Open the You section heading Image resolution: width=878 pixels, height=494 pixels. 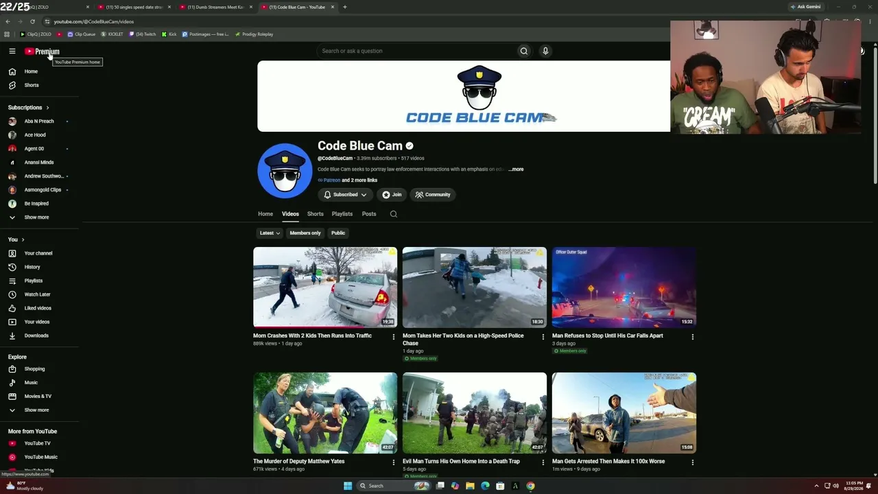click(x=16, y=239)
